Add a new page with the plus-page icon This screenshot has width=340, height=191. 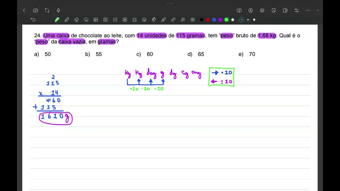tap(274, 11)
